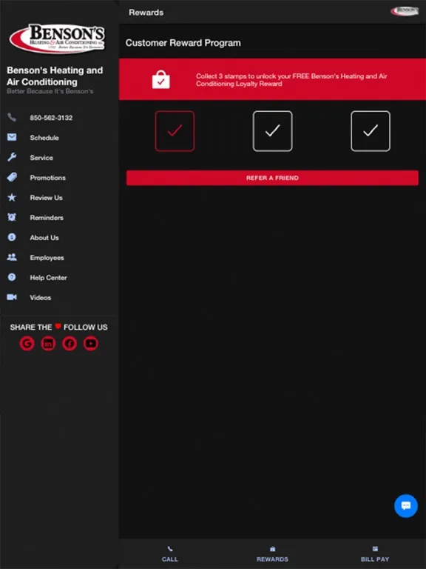The image size is (426, 569).
Task: Open the Facebook social icon
Action: click(x=70, y=343)
